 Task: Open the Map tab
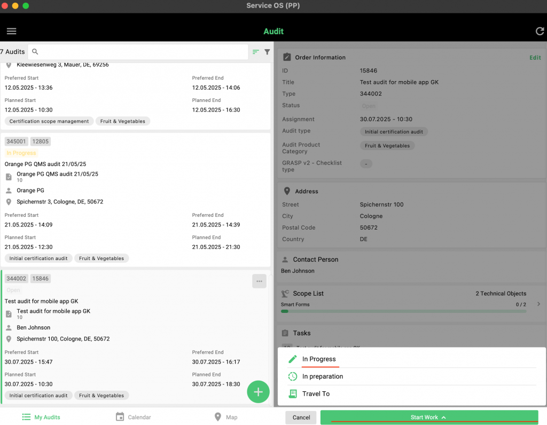click(225, 417)
